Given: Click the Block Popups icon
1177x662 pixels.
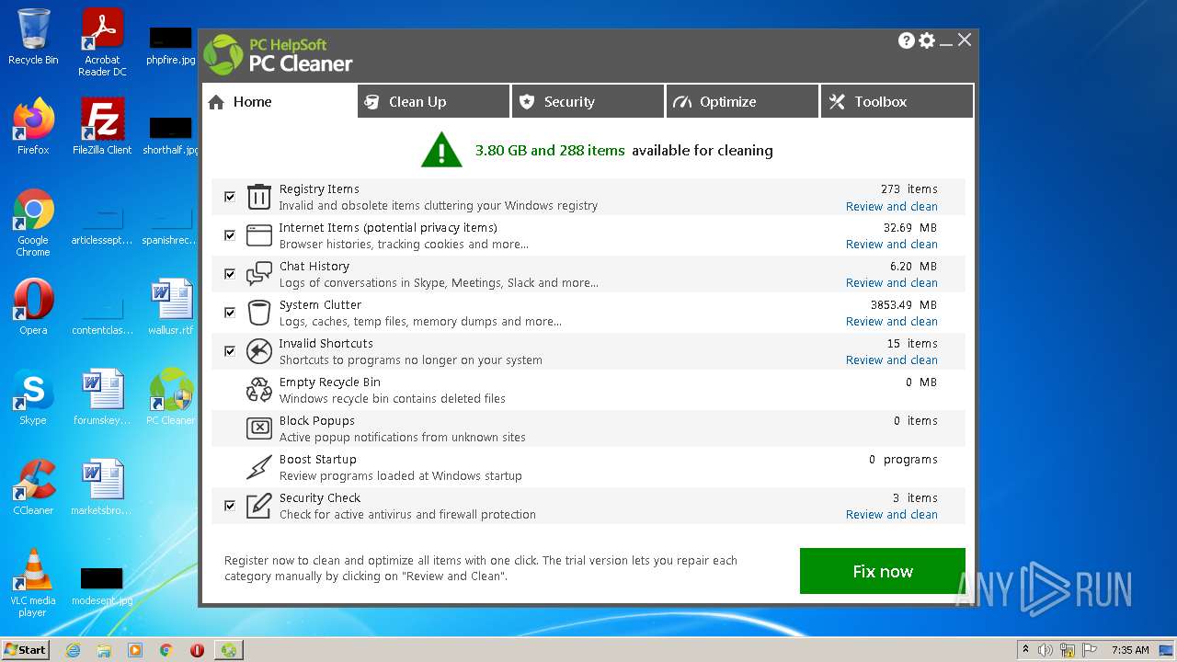Looking at the screenshot, I should pyautogui.click(x=259, y=428).
